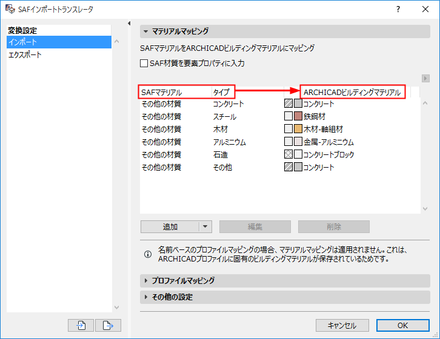Viewport: 440px width, 339px height.
Task: Click hatch fill icon in その他 type row
Action: (288, 167)
